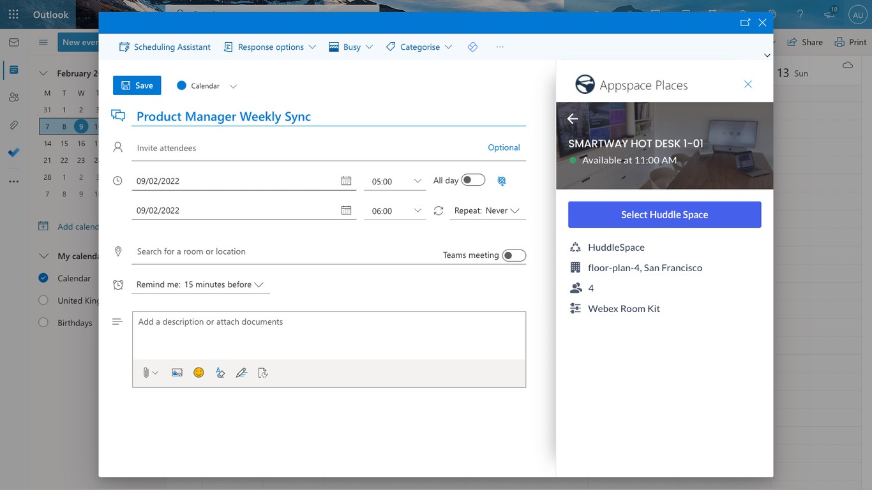This screenshot has height=490, width=872.
Task: Click the time zones globe icon
Action: click(502, 181)
